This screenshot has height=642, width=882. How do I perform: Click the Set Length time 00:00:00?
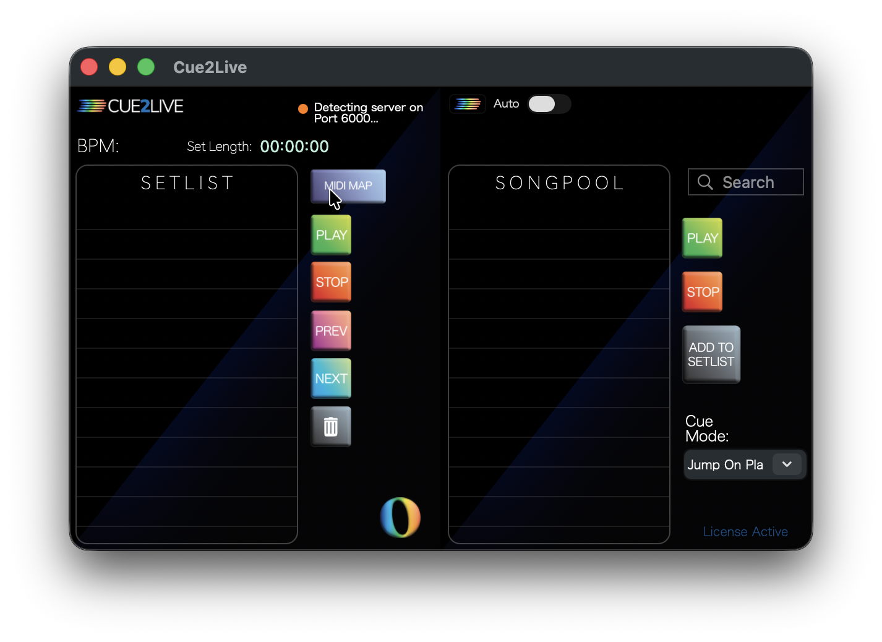(x=294, y=147)
